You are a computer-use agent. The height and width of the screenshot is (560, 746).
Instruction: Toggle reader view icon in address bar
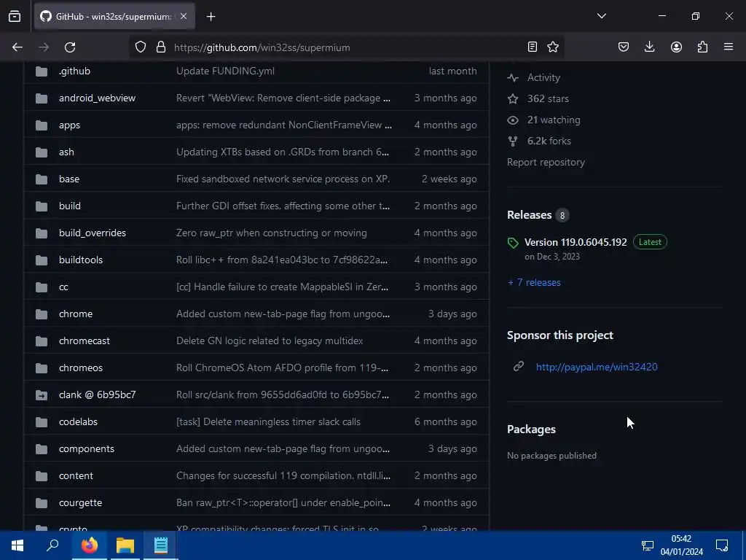[533, 47]
